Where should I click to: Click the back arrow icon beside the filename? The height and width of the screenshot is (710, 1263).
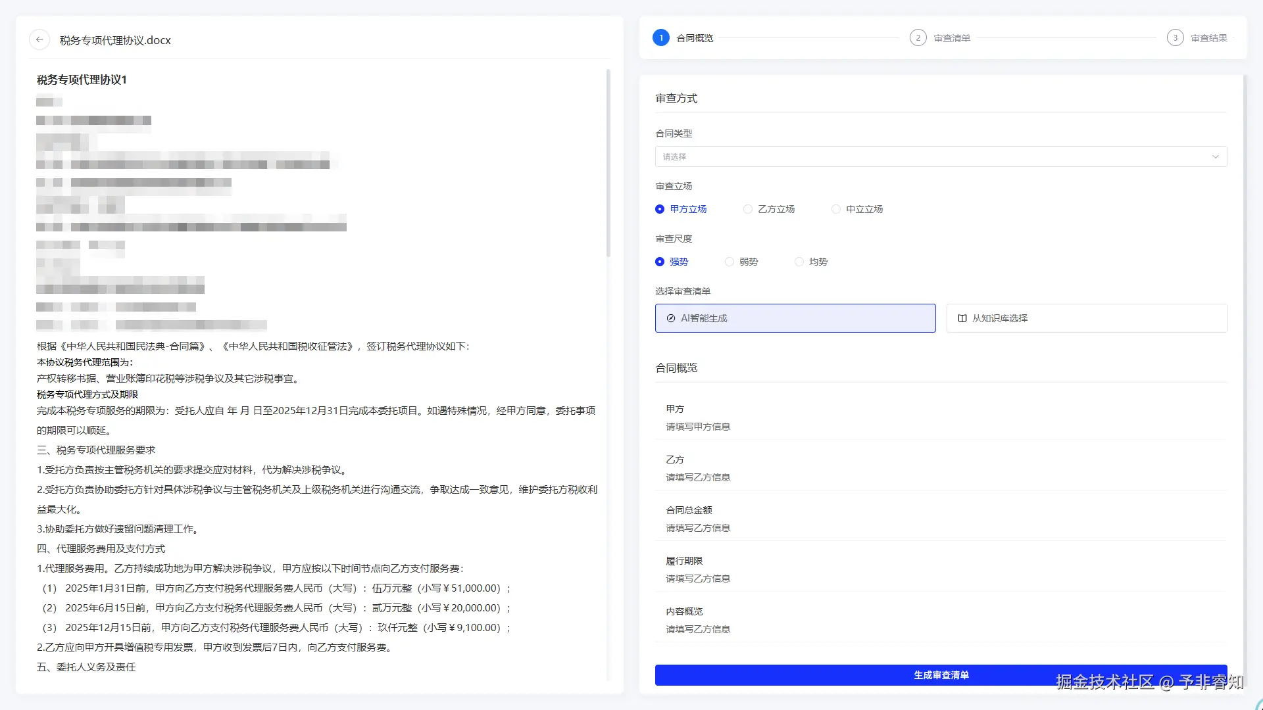[39, 39]
